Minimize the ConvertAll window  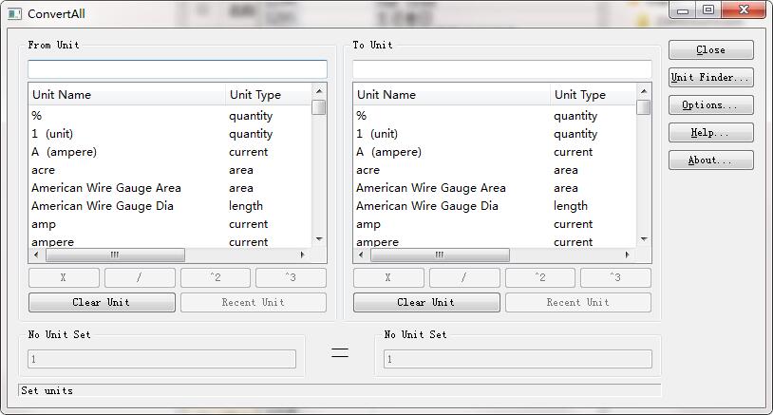[x=683, y=10]
